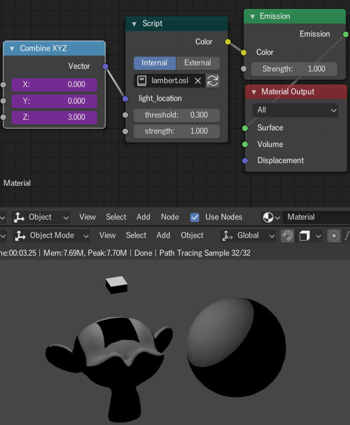Click the small cube in rendered viewport

[x=116, y=285]
